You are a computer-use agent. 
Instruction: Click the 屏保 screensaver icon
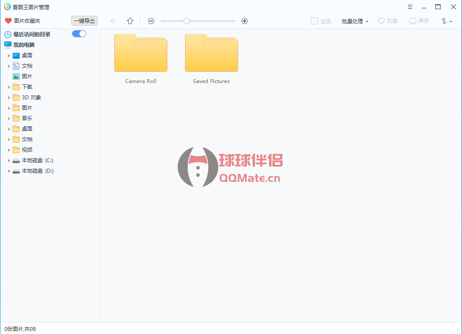pos(413,21)
